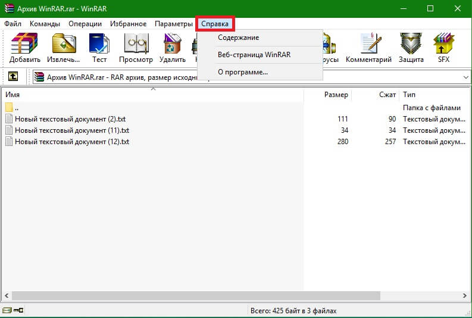Choose Содержание from the Справка menu
This screenshot has height=318, width=472.
[x=260, y=38]
